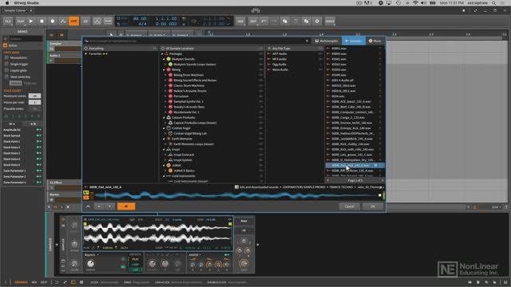Switch to the Multisamples browser tab
The image size is (511, 287).
(x=327, y=41)
